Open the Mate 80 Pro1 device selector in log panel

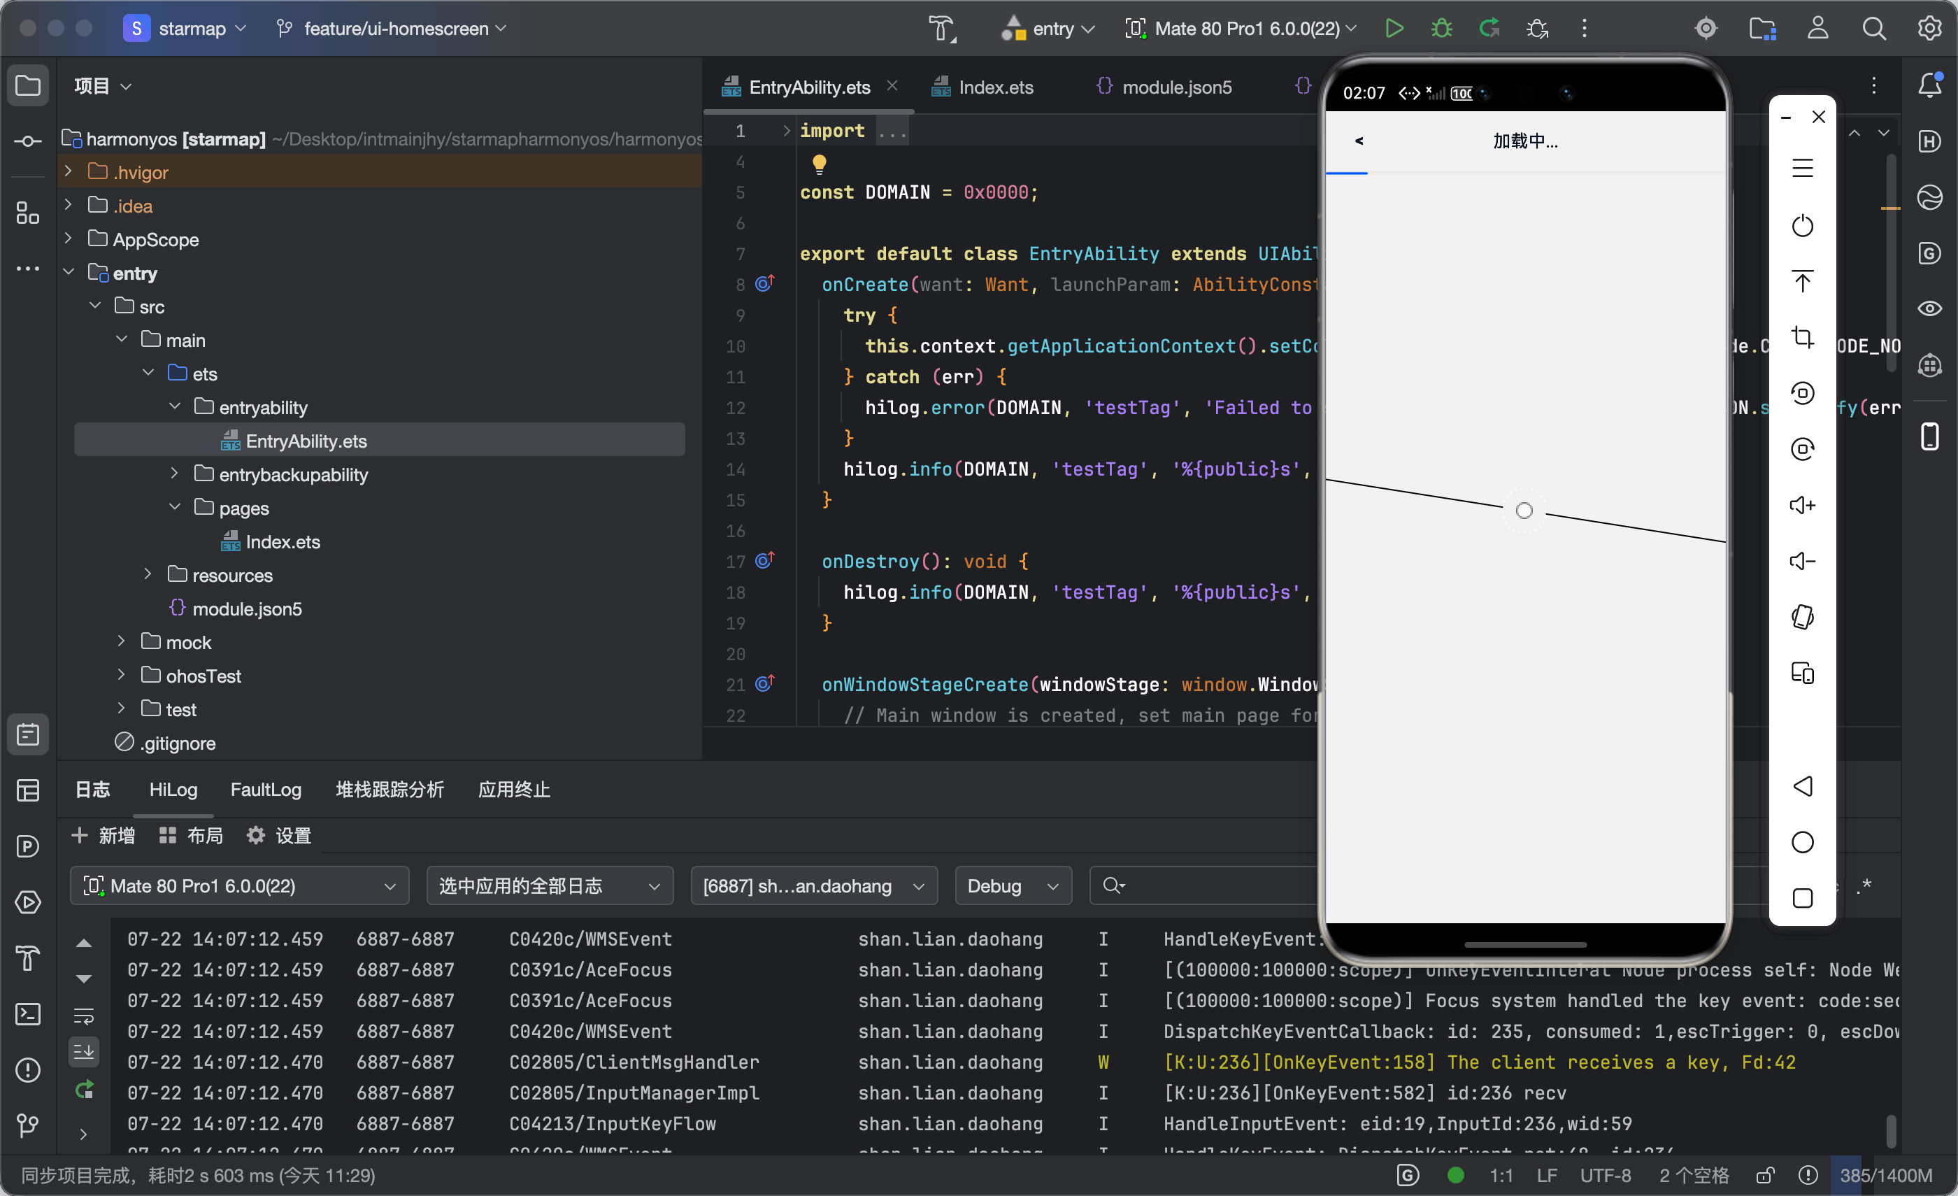(239, 885)
